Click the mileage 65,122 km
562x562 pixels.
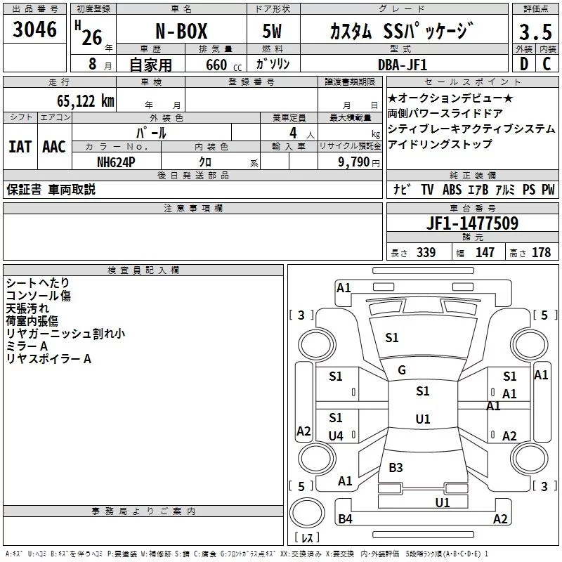[86, 101]
